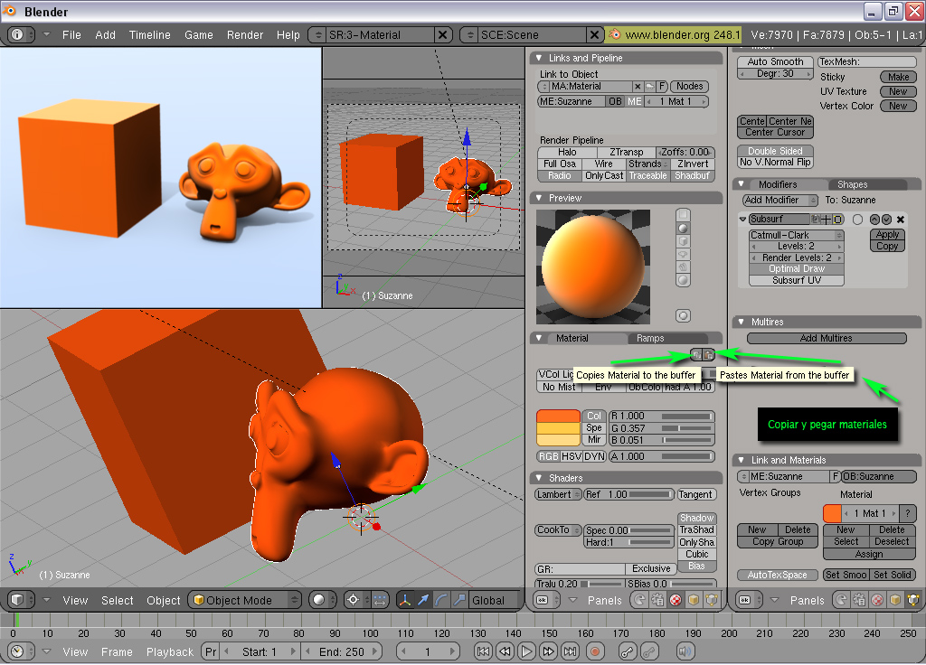Open the File menu
The width and height of the screenshot is (926, 665).
point(71,35)
